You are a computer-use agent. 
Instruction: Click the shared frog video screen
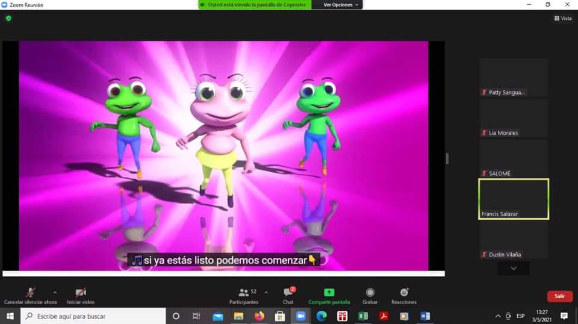[224, 155]
